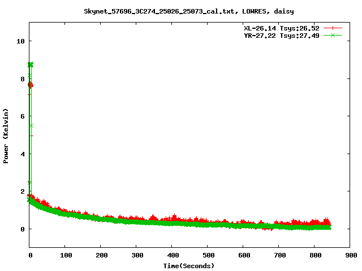Click the x-axis tick label 400
Image resolution: width=362 pixels, height=271 pixels.
pos(173,255)
